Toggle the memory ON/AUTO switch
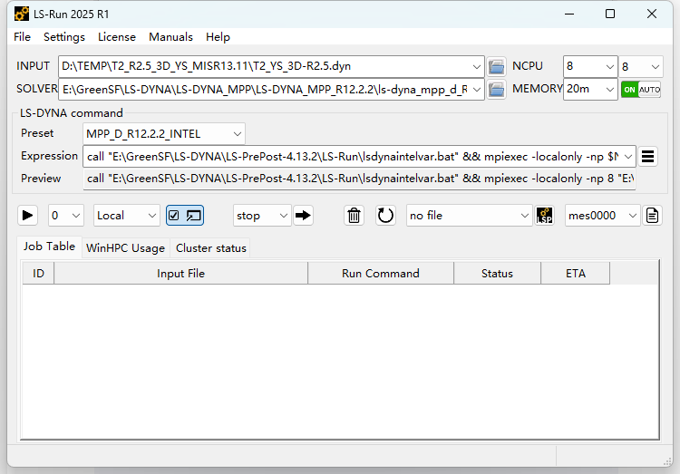 click(x=640, y=90)
